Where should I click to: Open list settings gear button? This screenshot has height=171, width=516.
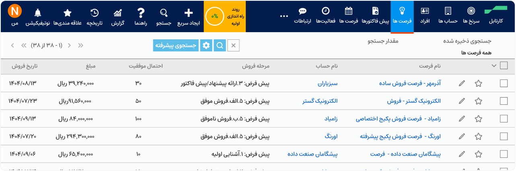coord(207,46)
